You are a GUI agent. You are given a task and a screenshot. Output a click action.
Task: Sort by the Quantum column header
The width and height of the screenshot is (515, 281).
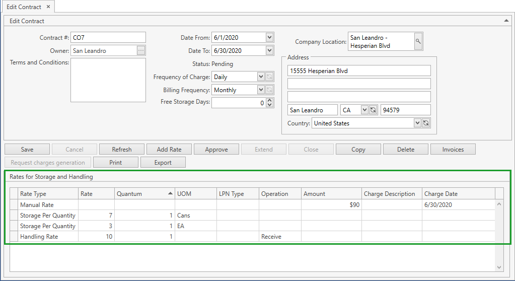[144, 194]
